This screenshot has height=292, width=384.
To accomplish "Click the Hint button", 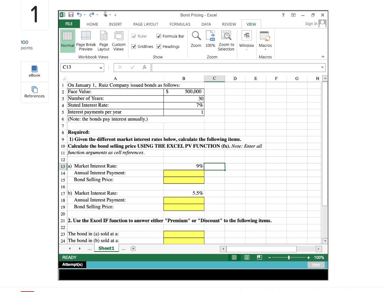I will [x=316, y=265].
